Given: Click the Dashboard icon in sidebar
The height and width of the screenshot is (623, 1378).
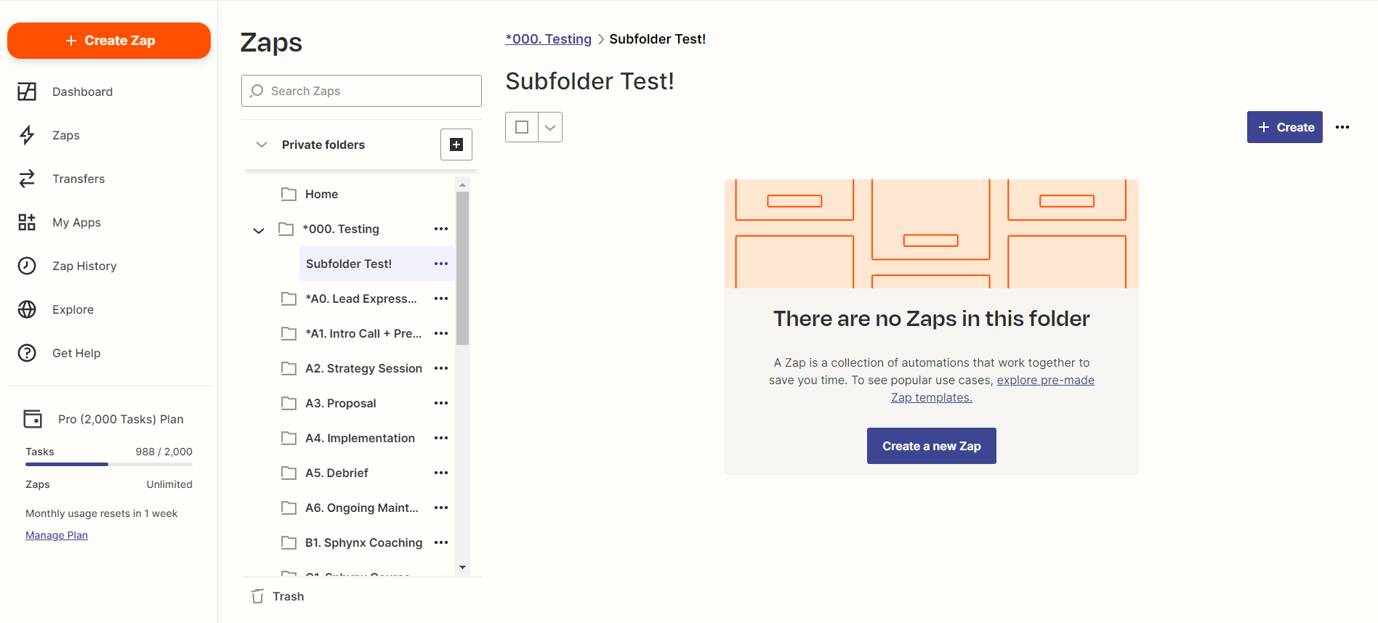Looking at the screenshot, I should 27,91.
